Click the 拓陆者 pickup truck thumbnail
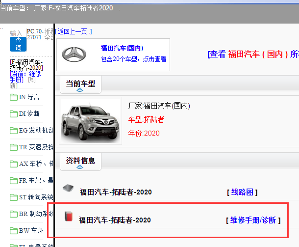Viewport: 299px width, 247px height. [x=90, y=121]
